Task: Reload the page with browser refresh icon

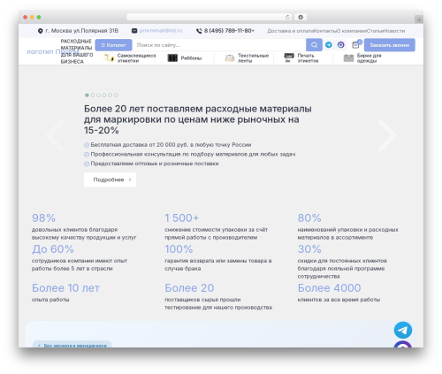Action: [x=287, y=17]
